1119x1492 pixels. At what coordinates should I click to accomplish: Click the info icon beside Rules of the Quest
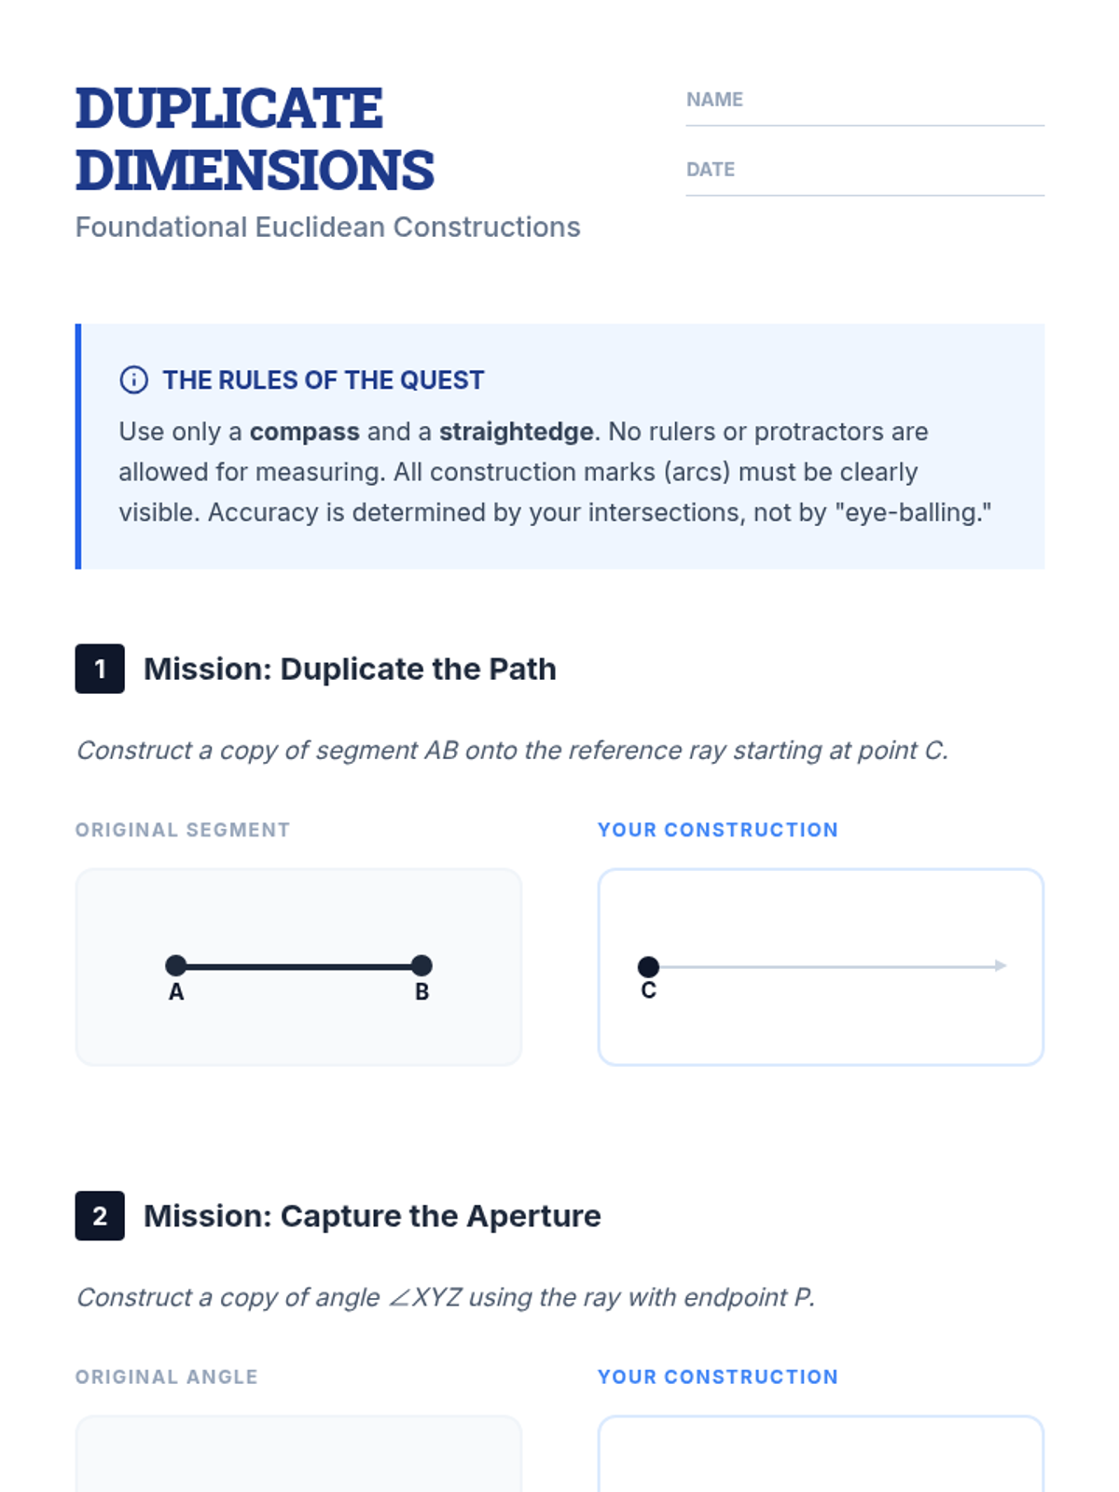pos(133,380)
